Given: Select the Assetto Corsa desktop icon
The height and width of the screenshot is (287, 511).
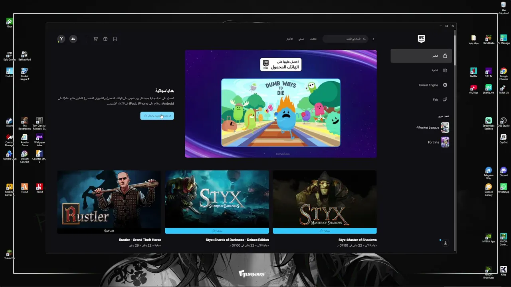Looking at the screenshot, I should pyautogui.click(x=24, y=140).
